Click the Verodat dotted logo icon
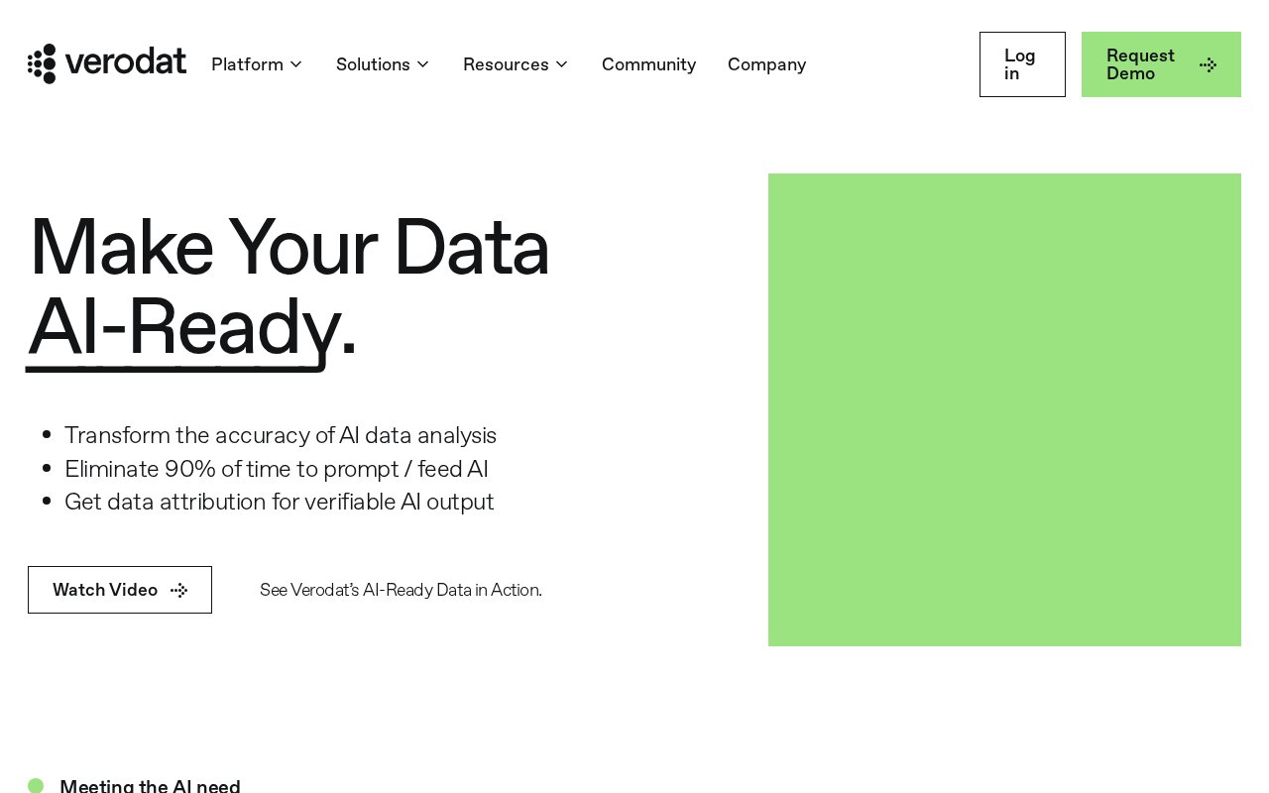 (42, 63)
